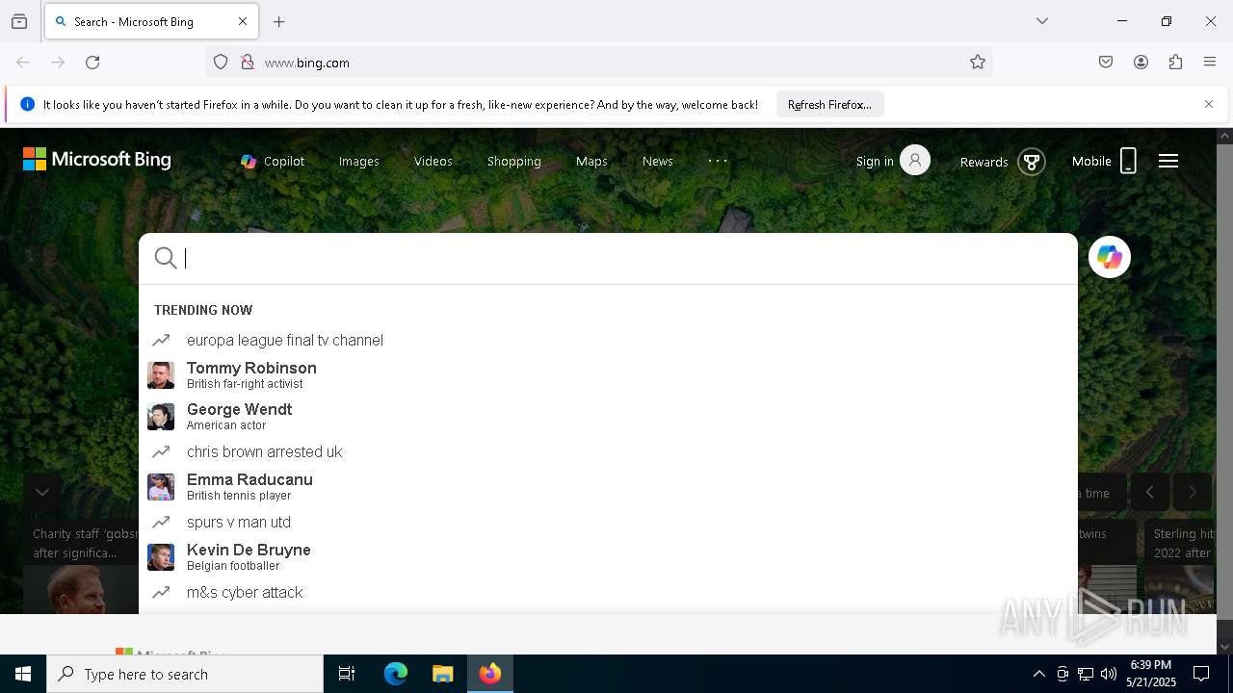Click the Refresh Firefox... button
Viewport: 1233px width, 693px height.
pos(829,104)
